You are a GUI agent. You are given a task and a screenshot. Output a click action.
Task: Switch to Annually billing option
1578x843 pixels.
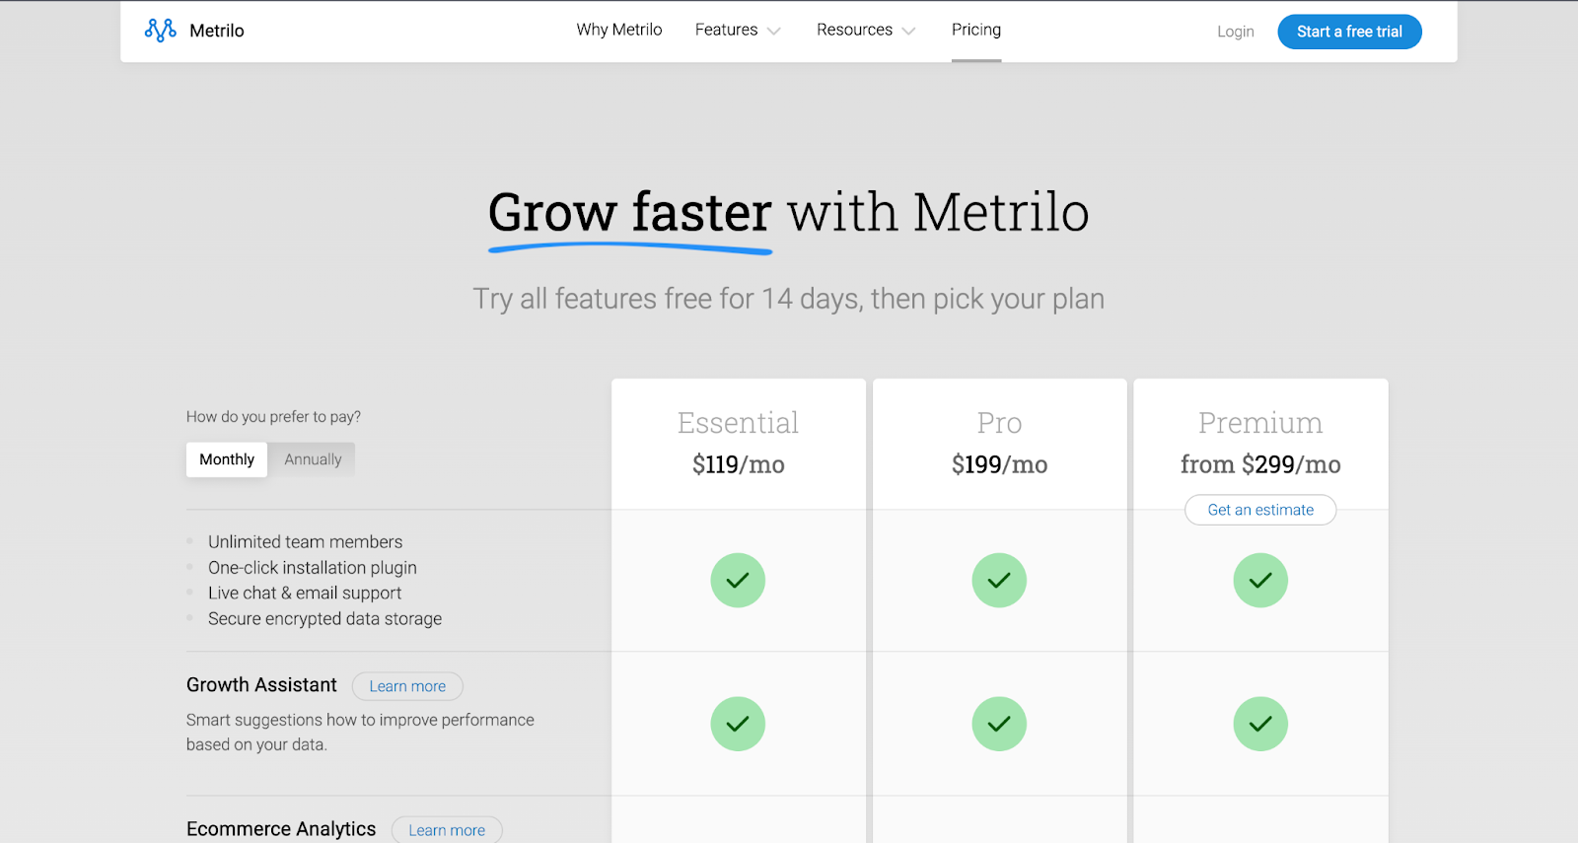pyautogui.click(x=313, y=459)
